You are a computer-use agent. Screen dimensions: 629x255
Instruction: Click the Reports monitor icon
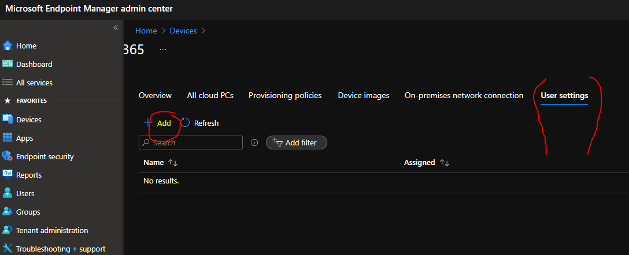click(x=8, y=175)
